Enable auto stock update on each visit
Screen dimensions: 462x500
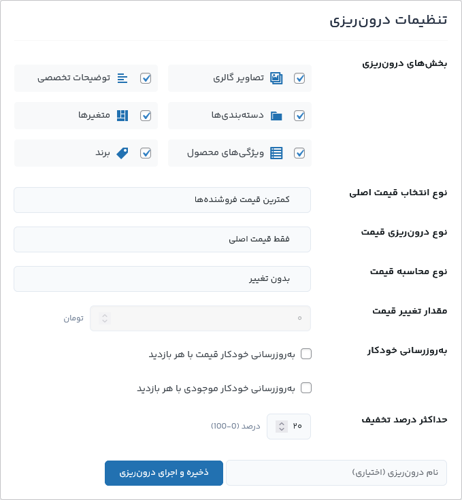tap(306, 388)
